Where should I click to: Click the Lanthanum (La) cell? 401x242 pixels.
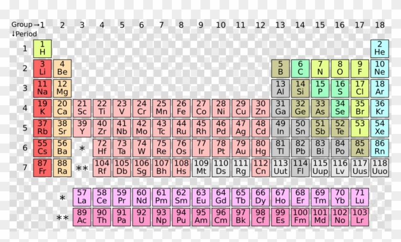click(82, 197)
